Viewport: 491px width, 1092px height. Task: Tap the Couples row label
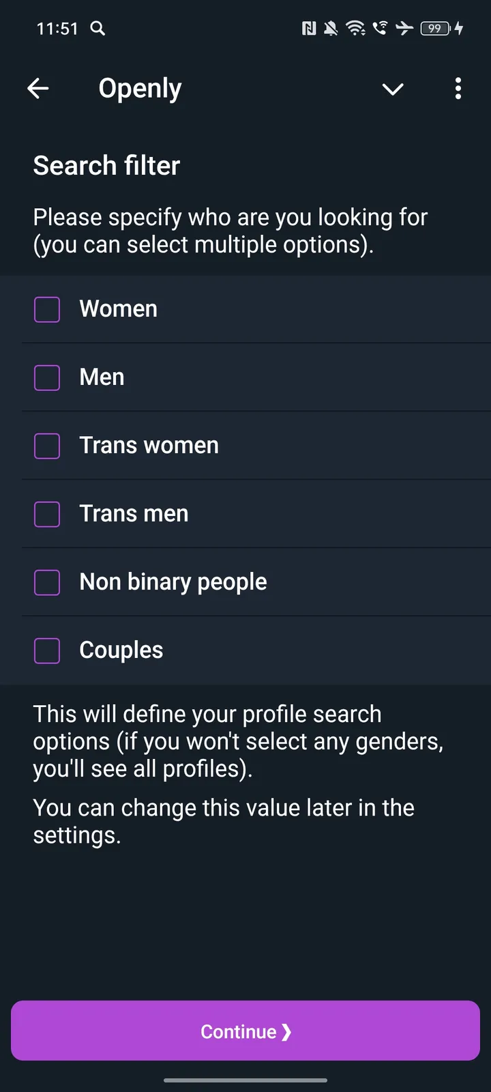(x=121, y=650)
